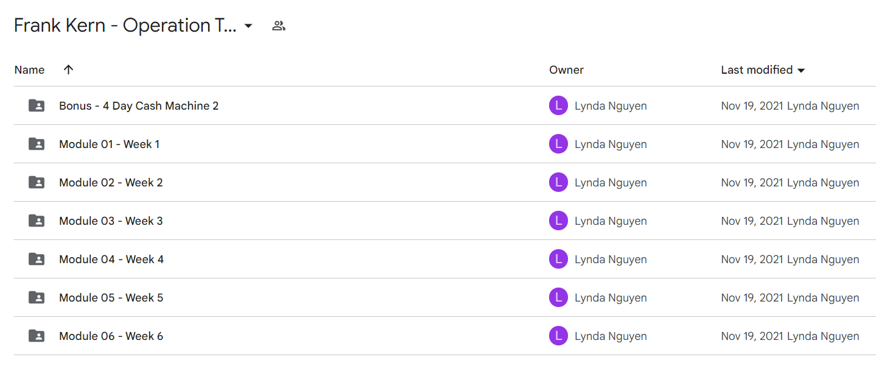Image resolution: width=876 pixels, height=371 pixels.
Task: Click owner name Lynda Nguyen in Module 02 row
Action: 611,183
